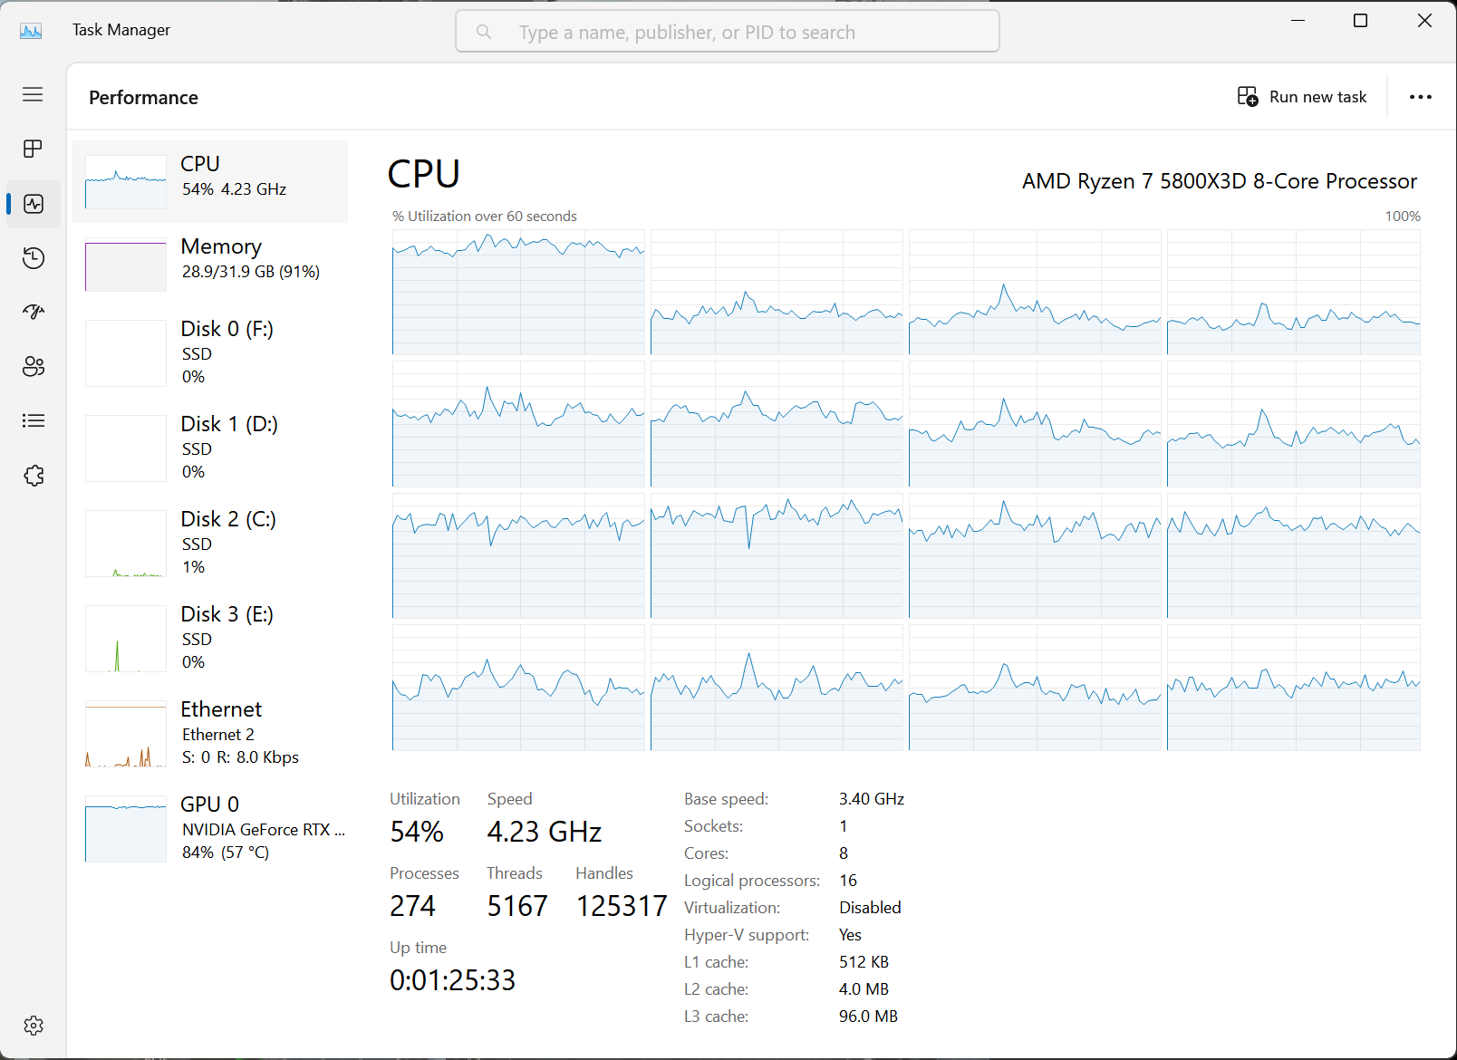Screen dimensions: 1457x1060
Task: Open the hamburger navigation menu
Action: coord(33,94)
